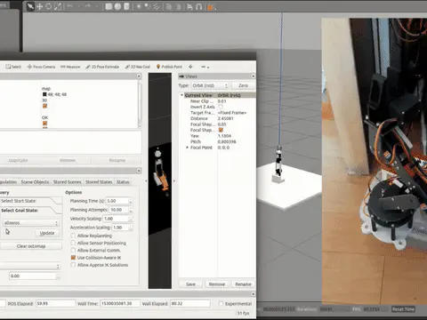This screenshot has width=427, height=320.
Task: Switch to the Stored States tab
Action: (99, 182)
